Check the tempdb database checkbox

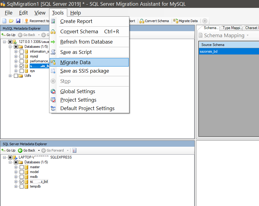(22, 186)
